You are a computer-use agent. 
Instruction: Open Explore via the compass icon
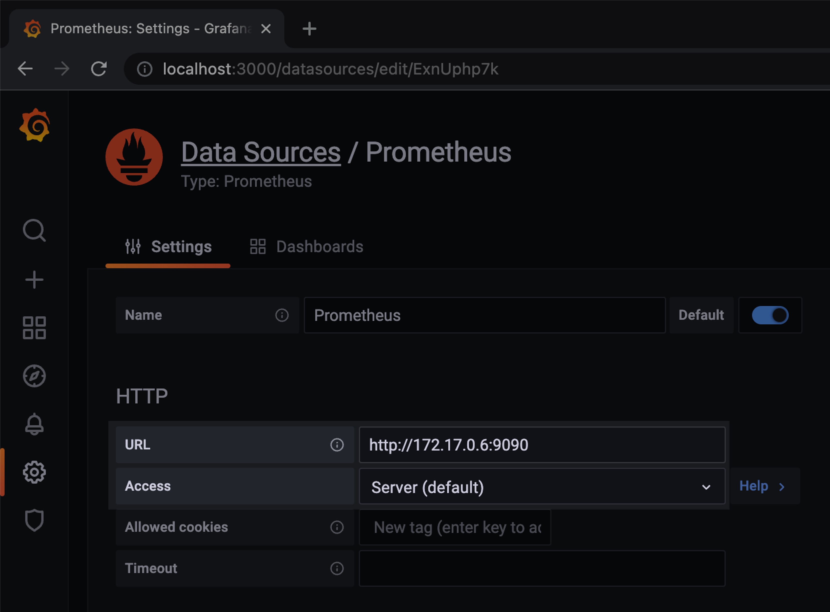point(34,376)
